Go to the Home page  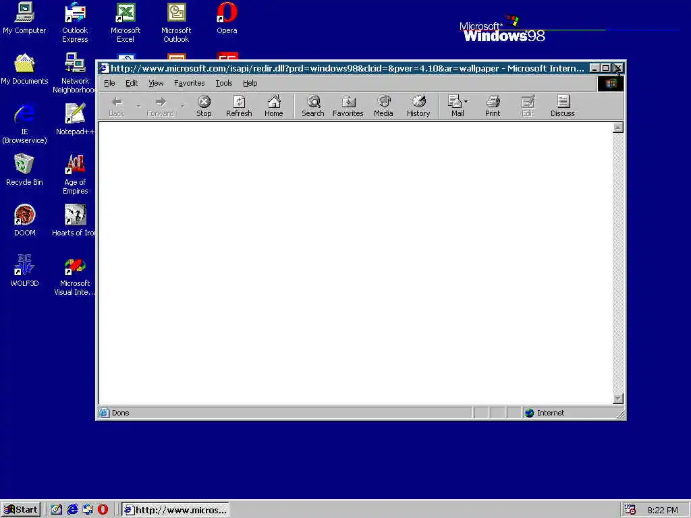click(x=274, y=106)
